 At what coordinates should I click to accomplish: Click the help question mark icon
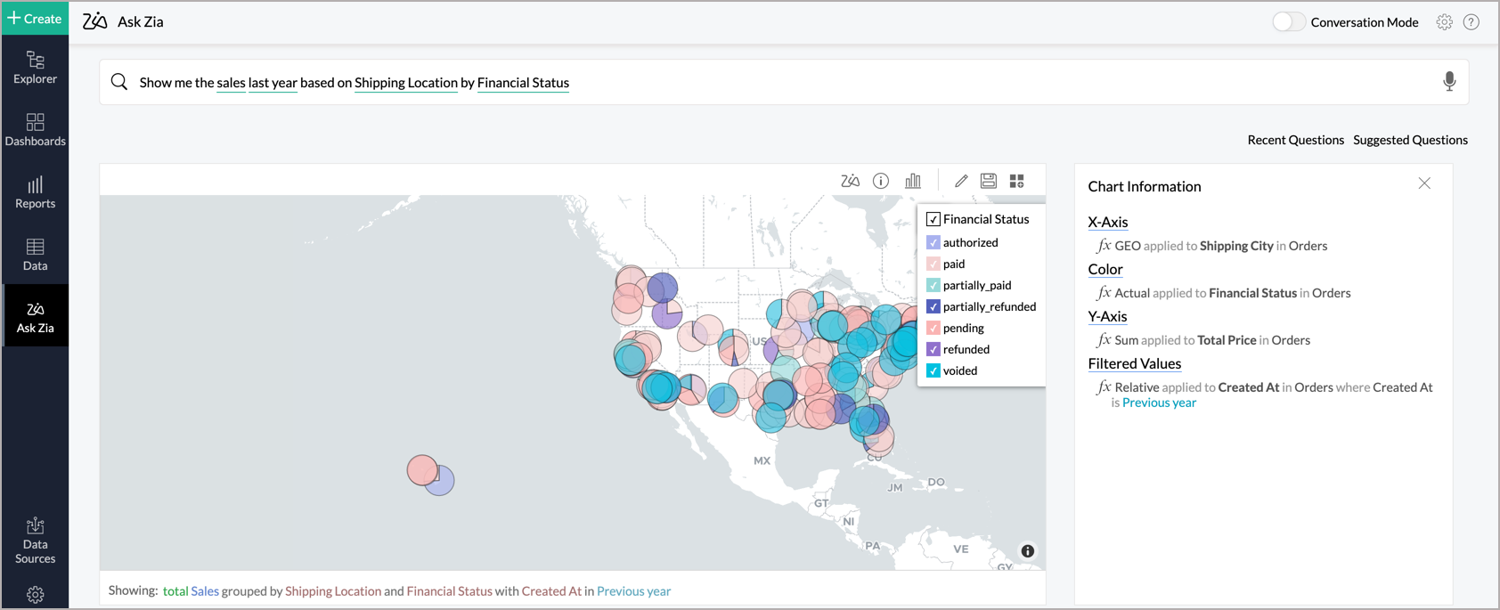click(1471, 22)
